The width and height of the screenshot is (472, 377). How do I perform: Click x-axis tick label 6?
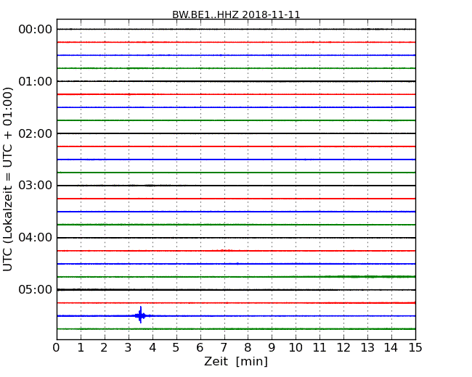coord(200,348)
